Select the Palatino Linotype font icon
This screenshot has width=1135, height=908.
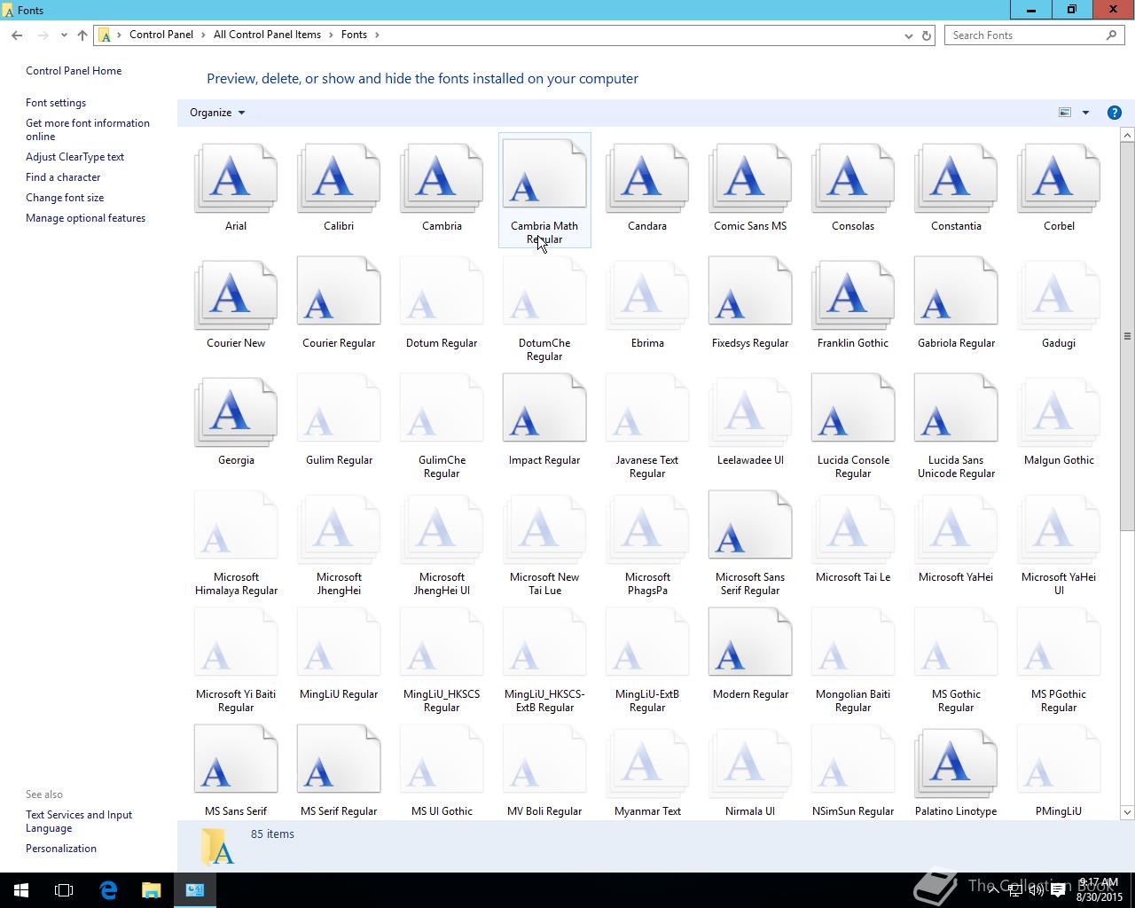(x=956, y=765)
